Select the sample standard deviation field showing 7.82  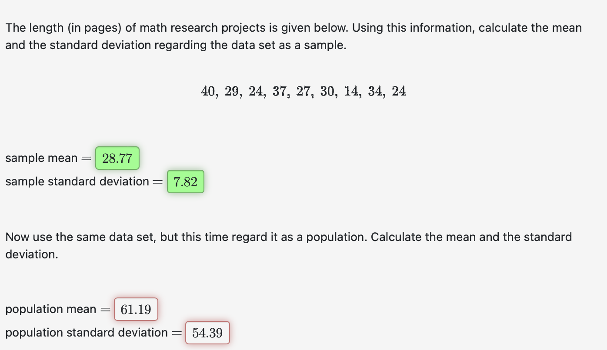[x=185, y=182]
